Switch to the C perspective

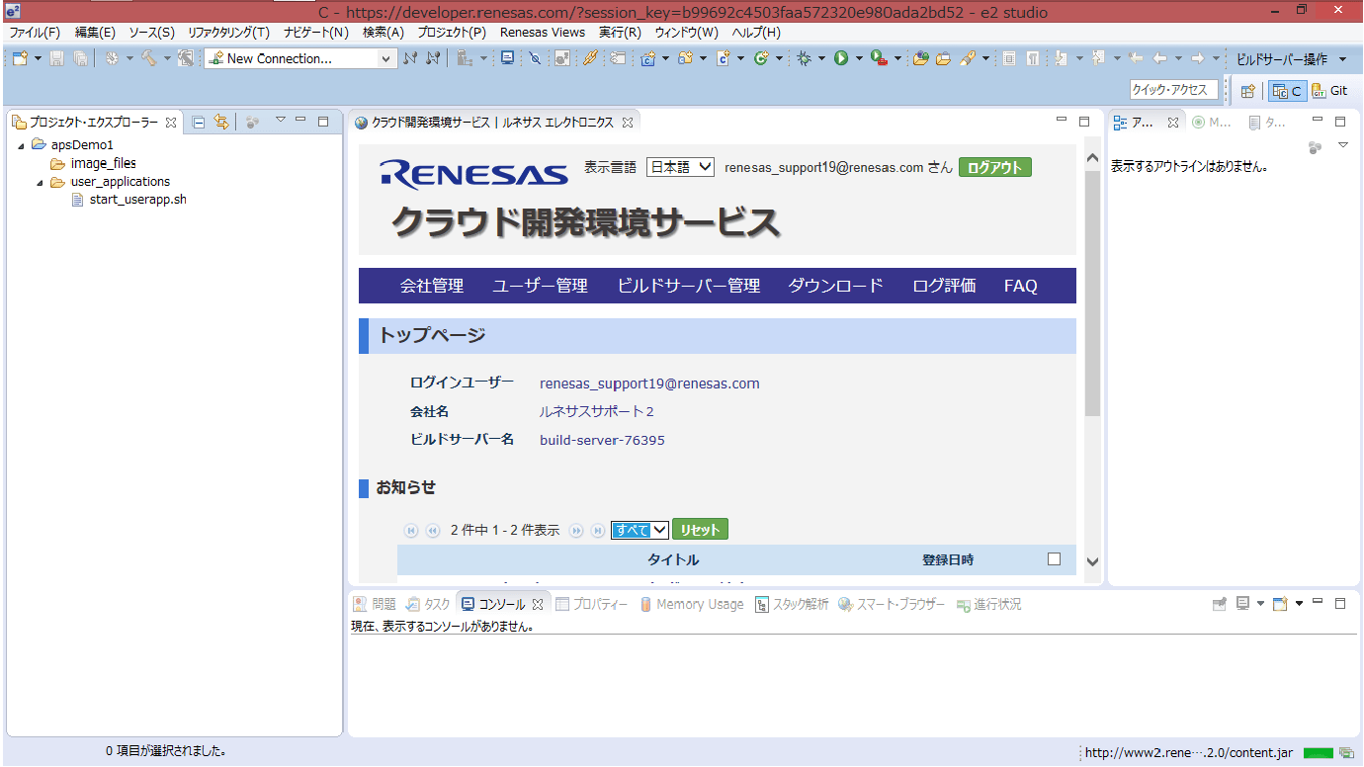[1287, 91]
